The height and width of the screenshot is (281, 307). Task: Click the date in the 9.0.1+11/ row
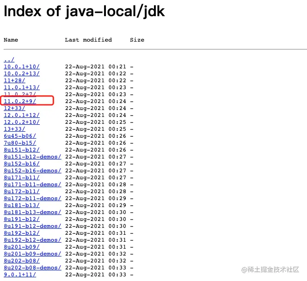[96, 275]
